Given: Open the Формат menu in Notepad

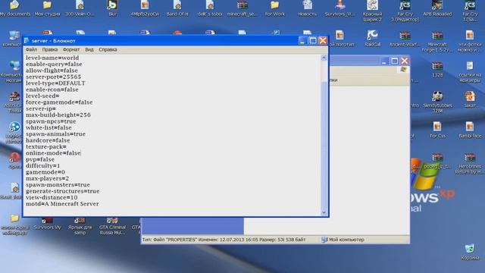Looking at the screenshot, I should (71, 49).
